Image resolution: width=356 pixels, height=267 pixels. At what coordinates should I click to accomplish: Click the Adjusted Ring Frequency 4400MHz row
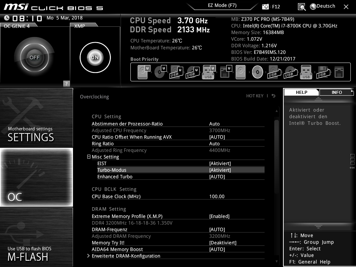coord(178,150)
